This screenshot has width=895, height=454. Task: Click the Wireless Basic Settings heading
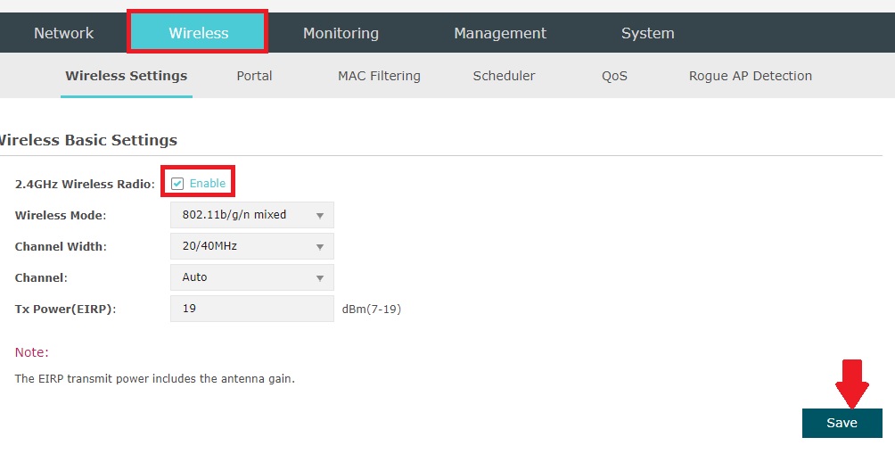(x=87, y=140)
